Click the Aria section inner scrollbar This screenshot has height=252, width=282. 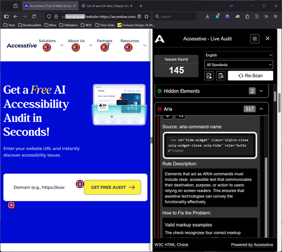266,197
